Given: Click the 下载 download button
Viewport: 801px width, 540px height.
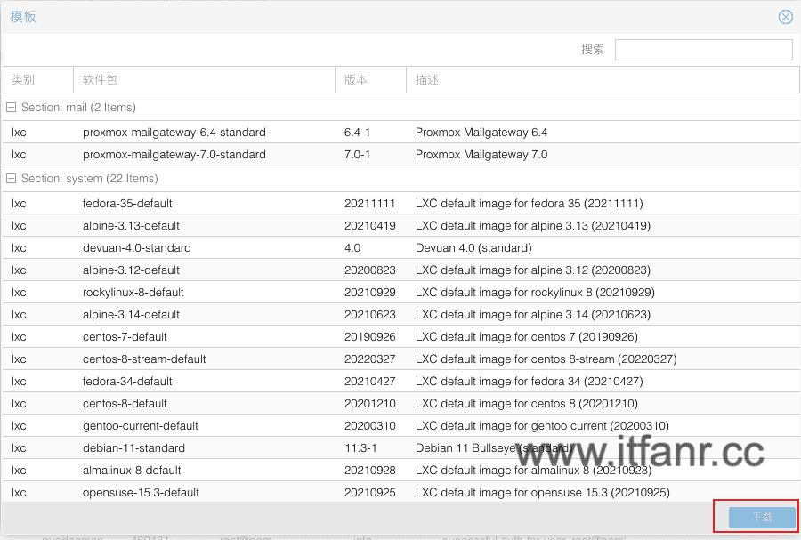Looking at the screenshot, I should [x=762, y=517].
